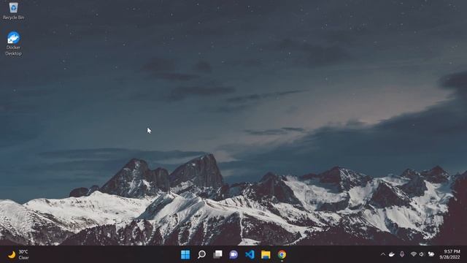Select the Docker Desktop desktop shortcut
This screenshot has height=263, width=467.
tap(13, 44)
